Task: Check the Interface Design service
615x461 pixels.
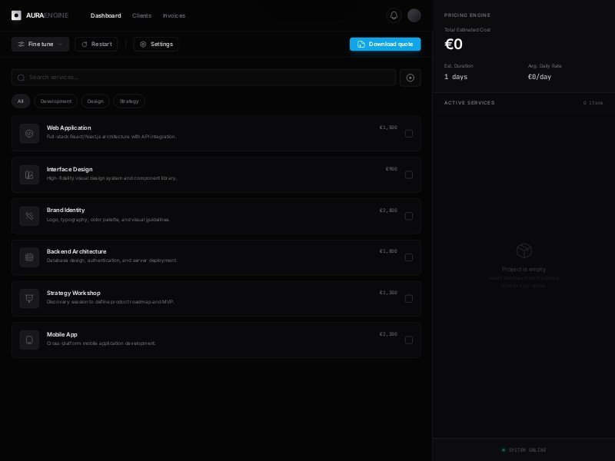Action: (x=408, y=174)
